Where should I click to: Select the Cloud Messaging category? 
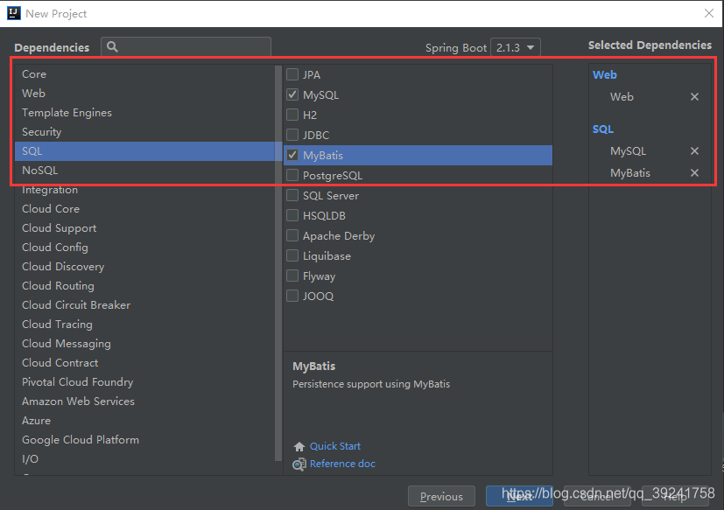[x=145, y=344]
